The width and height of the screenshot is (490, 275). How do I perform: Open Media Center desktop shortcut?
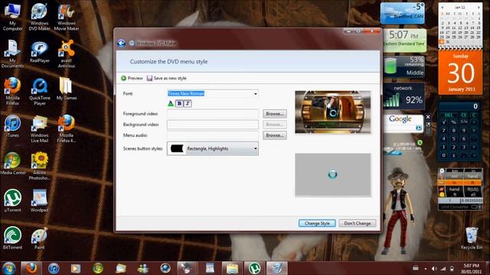pyautogui.click(x=12, y=163)
